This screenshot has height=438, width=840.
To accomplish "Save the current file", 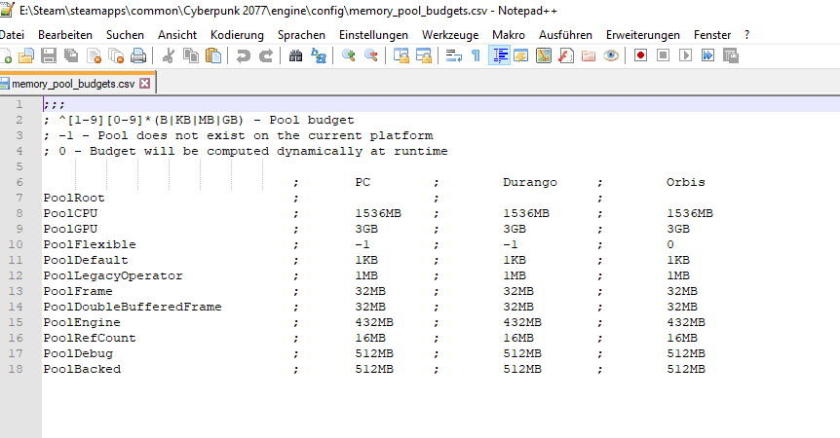I will 49,55.
